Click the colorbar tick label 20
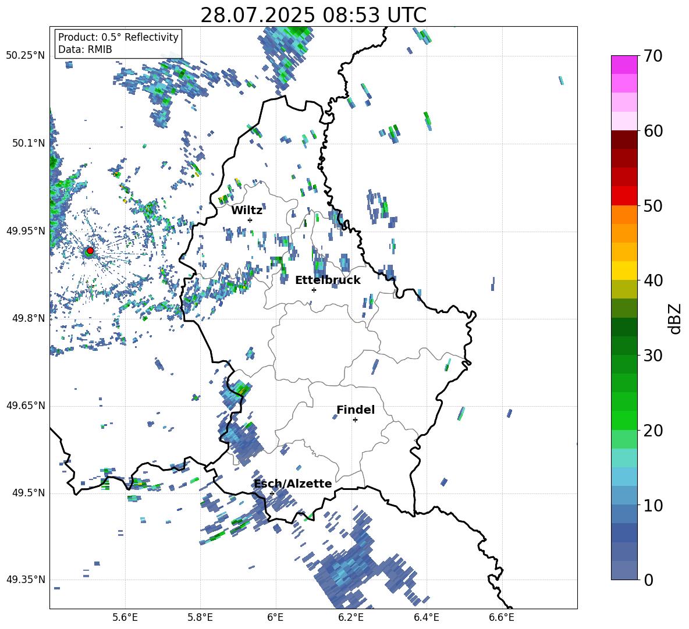689x629 pixels. pyautogui.click(x=653, y=431)
